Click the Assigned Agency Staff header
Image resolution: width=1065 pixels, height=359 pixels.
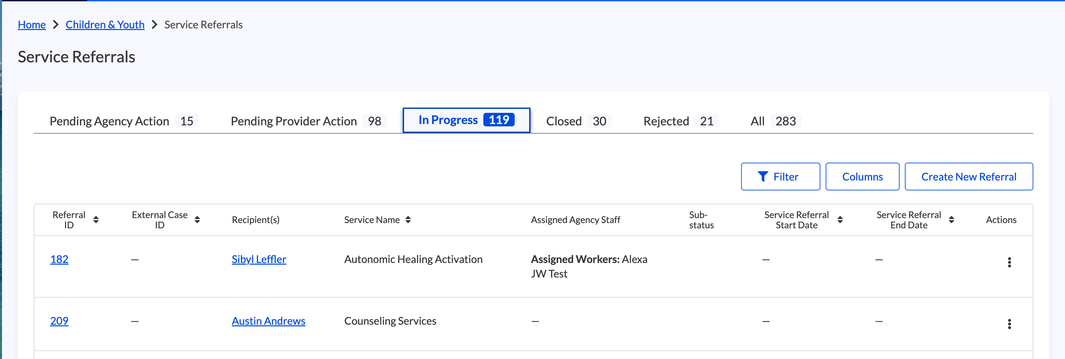[575, 220]
